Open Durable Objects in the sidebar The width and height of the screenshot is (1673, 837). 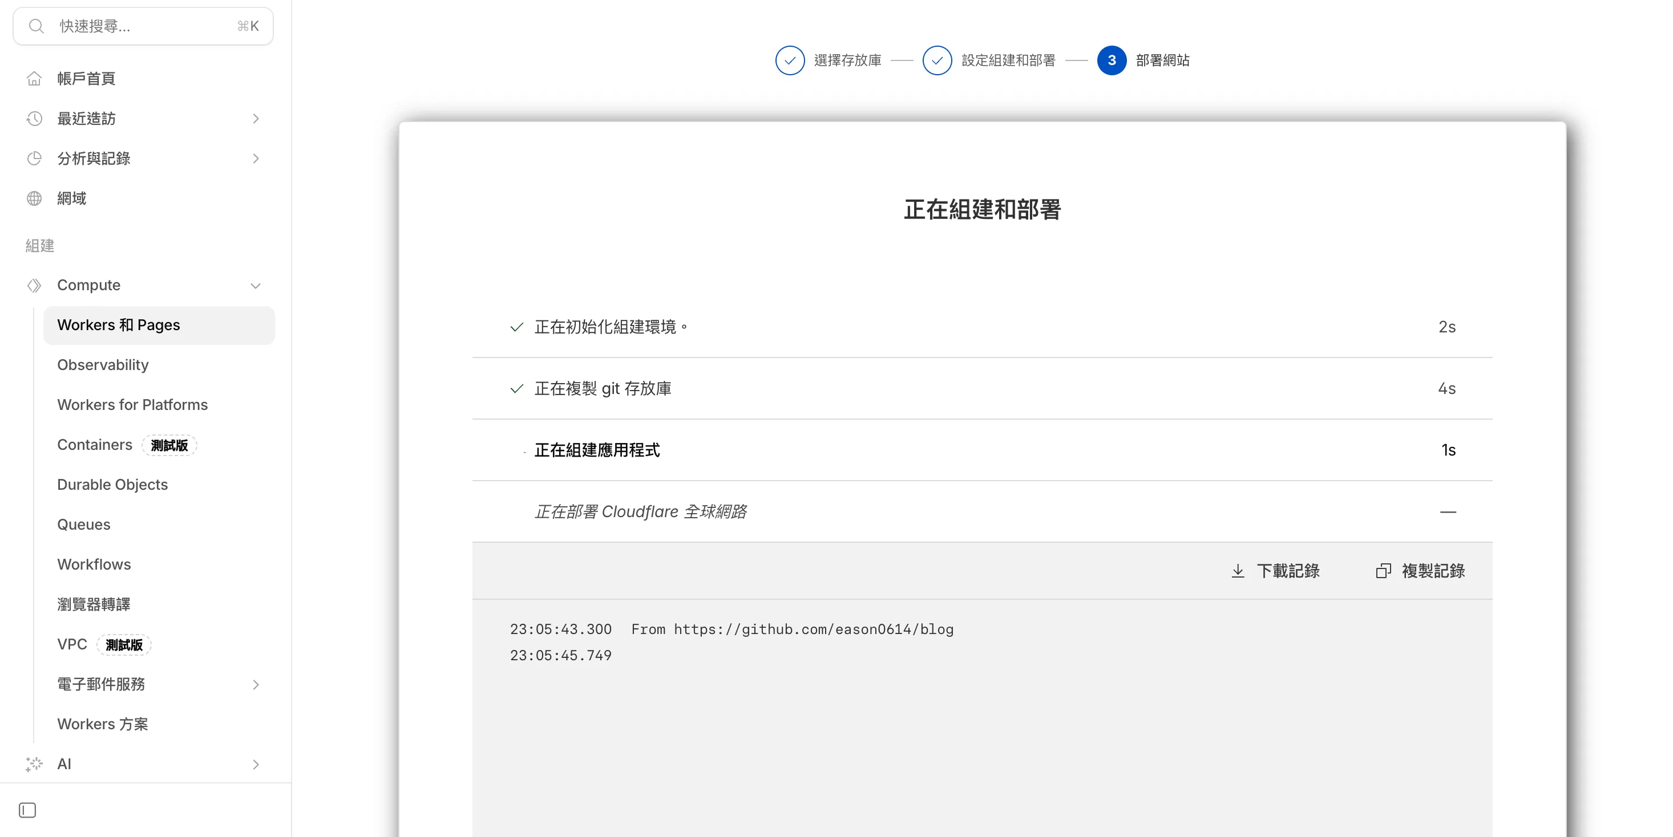click(112, 485)
